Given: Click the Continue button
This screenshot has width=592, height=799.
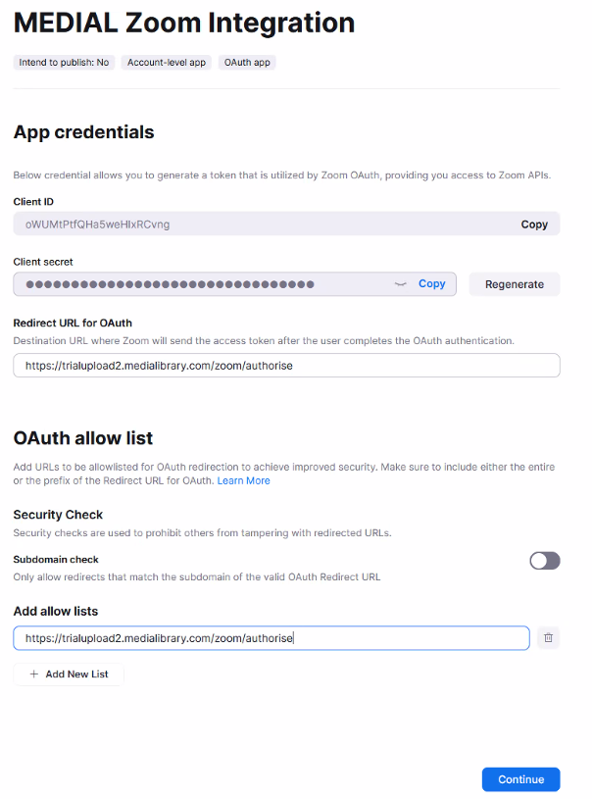Looking at the screenshot, I should 520,779.
